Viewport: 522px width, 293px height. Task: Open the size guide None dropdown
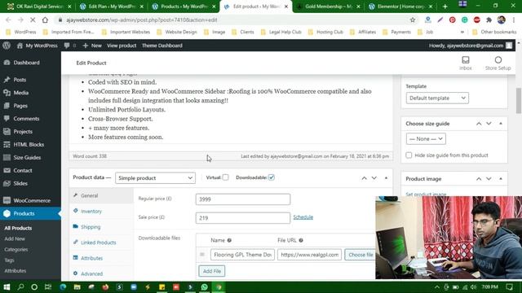click(426, 139)
